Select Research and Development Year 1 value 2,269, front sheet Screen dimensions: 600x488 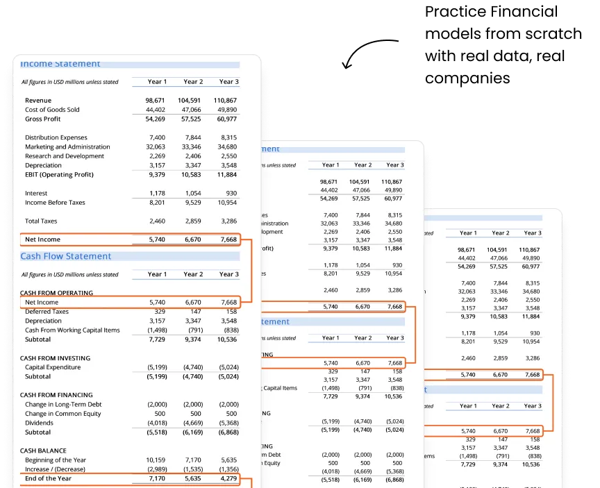(157, 156)
